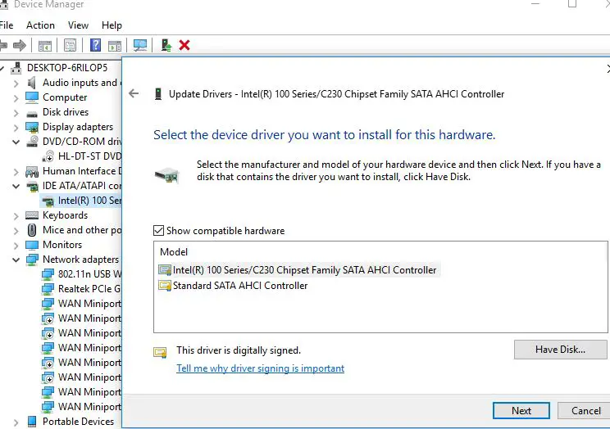610x429 pixels.
Task: Expand the Monitors category
Action: [16, 246]
